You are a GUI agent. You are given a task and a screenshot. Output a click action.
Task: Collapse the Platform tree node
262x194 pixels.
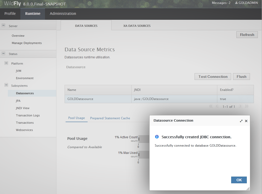point(6,63)
